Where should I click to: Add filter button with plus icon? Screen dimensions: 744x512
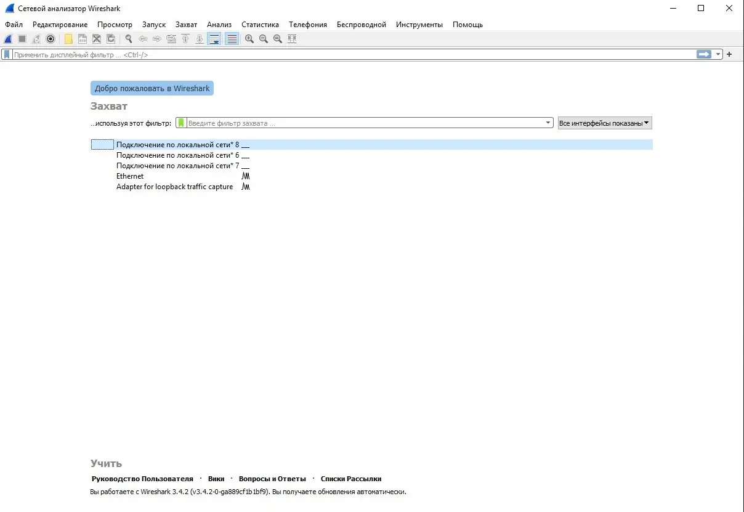point(729,54)
